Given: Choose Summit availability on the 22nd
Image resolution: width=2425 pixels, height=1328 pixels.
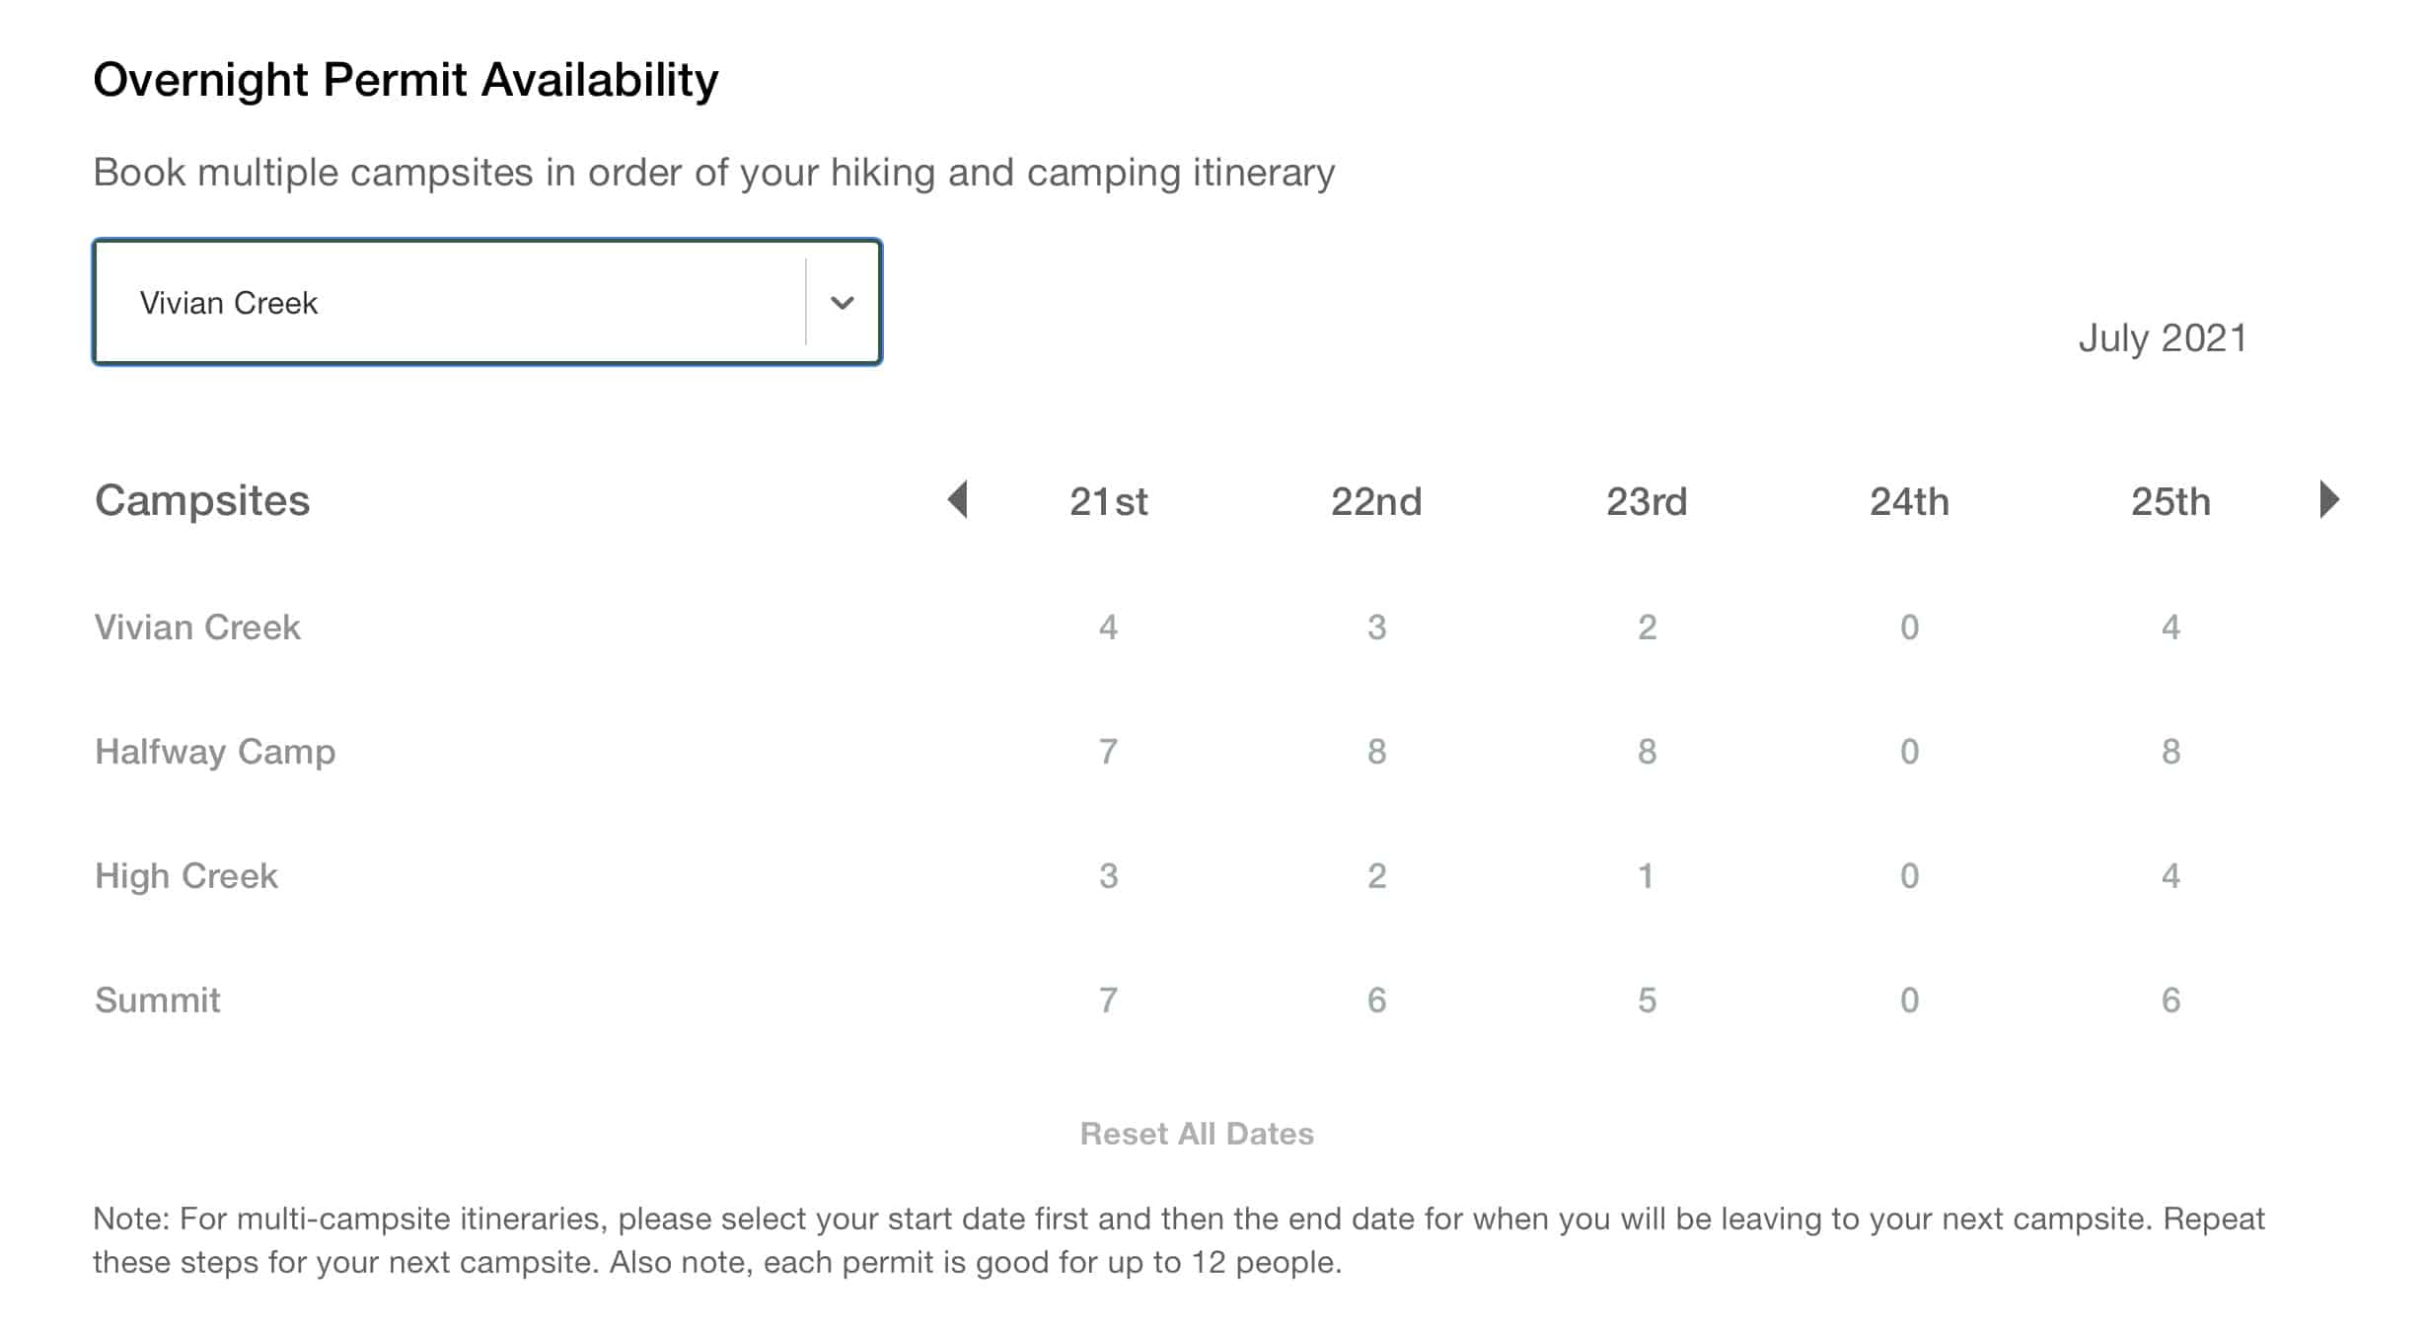Looking at the screenshot, I should pyautogui.click(x=1376, y=1000).
